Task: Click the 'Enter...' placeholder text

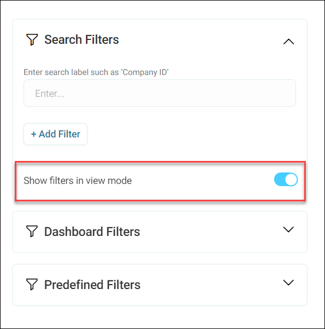Action: [49, 94]
